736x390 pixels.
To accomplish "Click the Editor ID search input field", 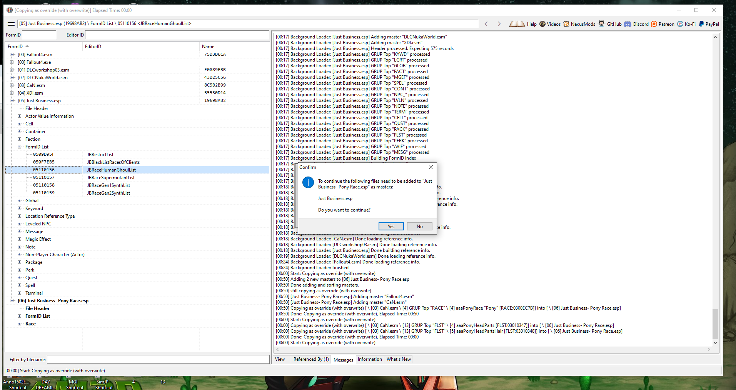I will click(177, 35).
